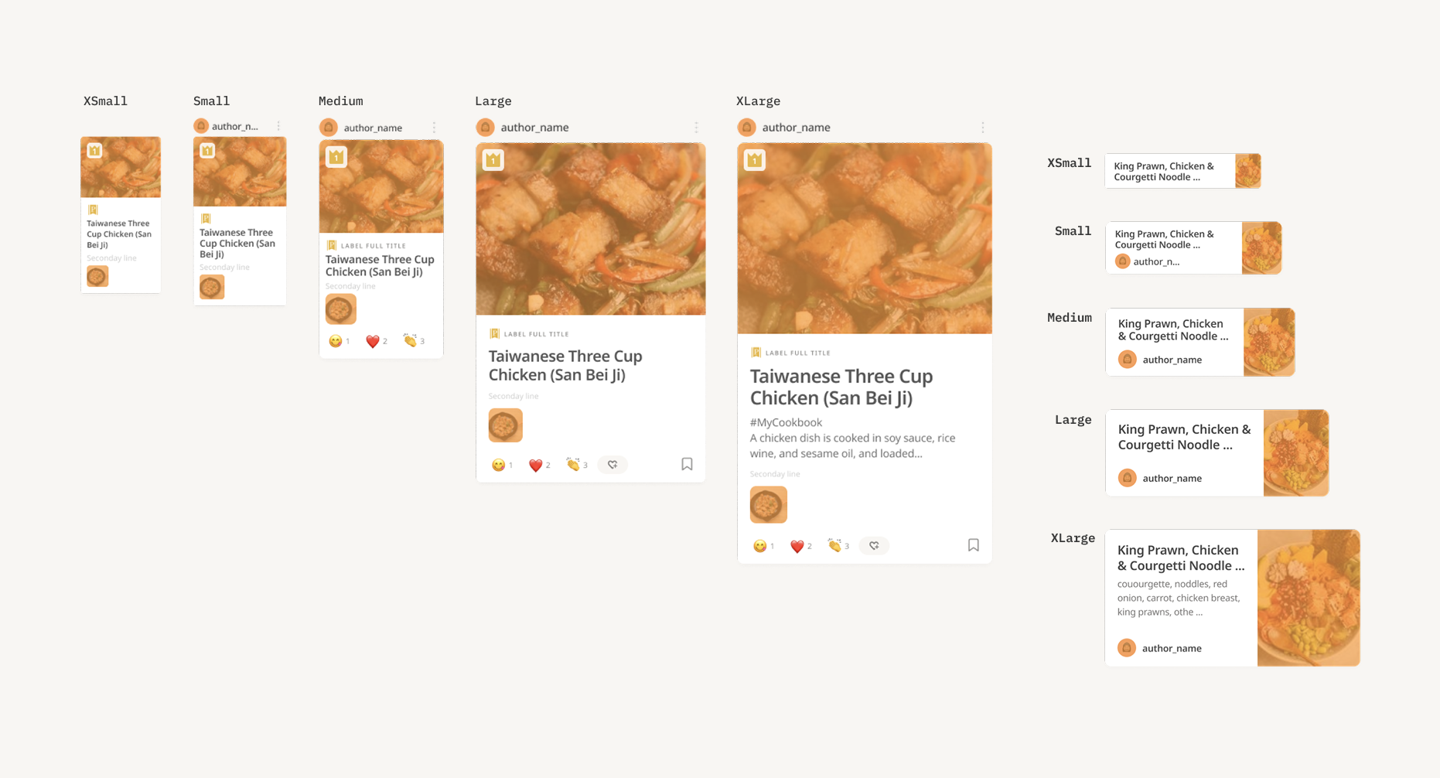This screenshot has height=778, width=1440.
Task: Expand the kebab menu on the XLarge card
Action: click(982, 128)
